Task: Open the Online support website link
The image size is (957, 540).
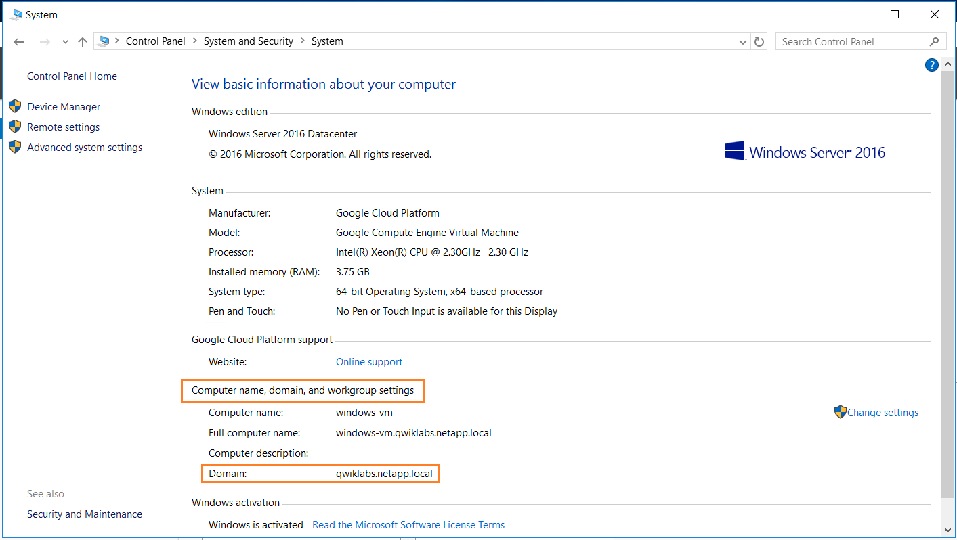Action: click(369, 362)
